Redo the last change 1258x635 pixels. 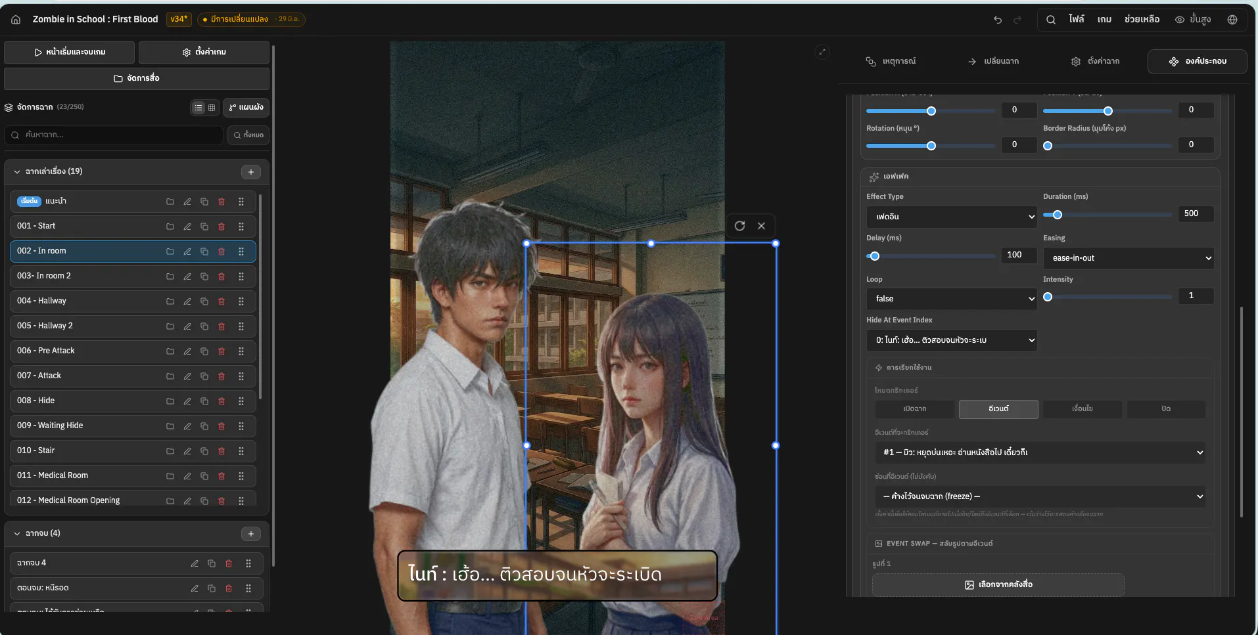tap(1017, 20)
